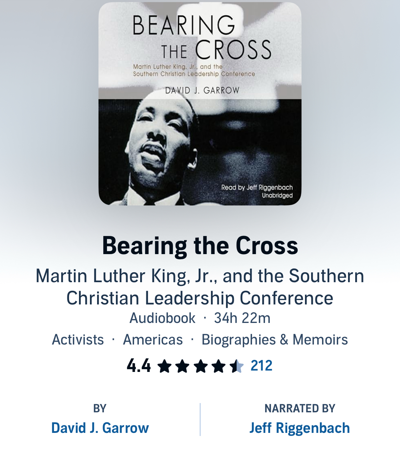
Task: Browse the Biographies & Memoirs category
Action: (x=275, y=340)
